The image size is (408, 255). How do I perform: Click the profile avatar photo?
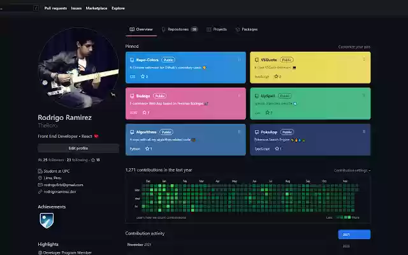pos(78,68)
